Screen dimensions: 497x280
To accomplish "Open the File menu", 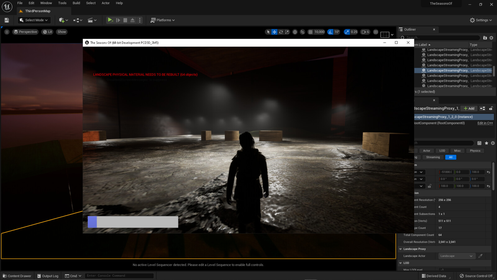I will (20, 3).
